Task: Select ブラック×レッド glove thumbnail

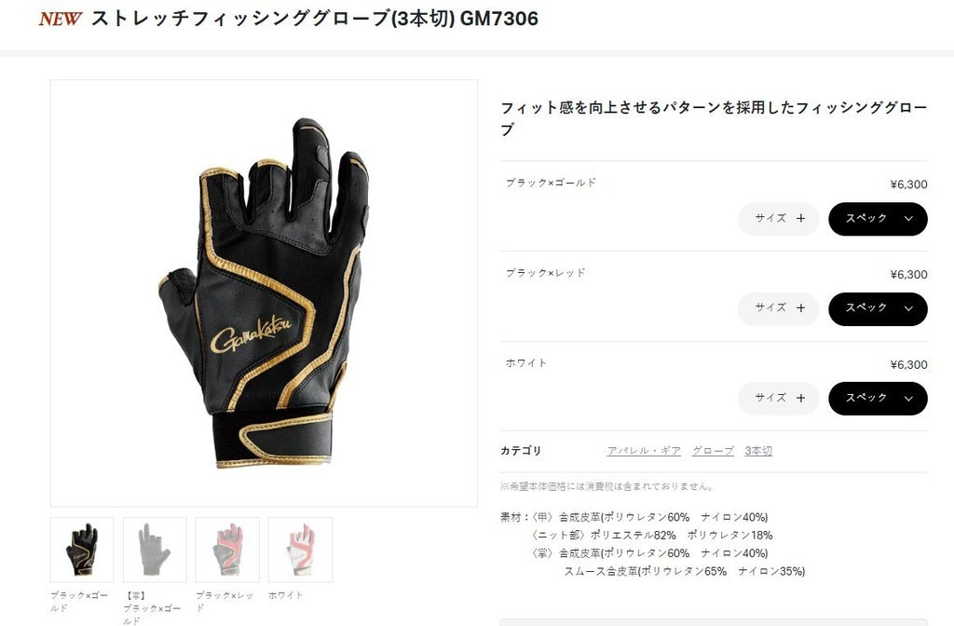Action: click(227, 550)
